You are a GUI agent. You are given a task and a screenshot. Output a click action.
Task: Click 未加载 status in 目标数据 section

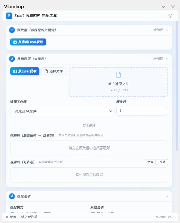coord(158,59)
